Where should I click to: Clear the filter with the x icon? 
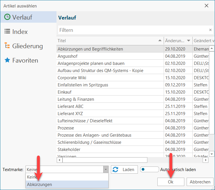point(210,30)
